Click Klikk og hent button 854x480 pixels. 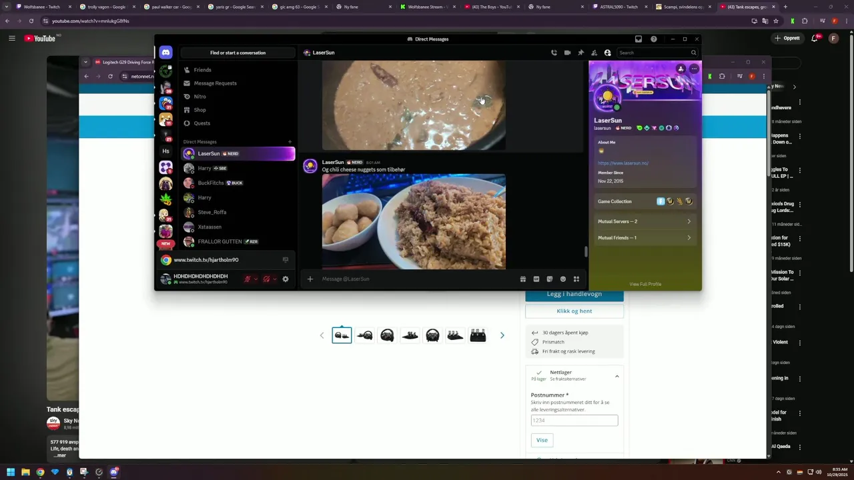pos(574,311)
